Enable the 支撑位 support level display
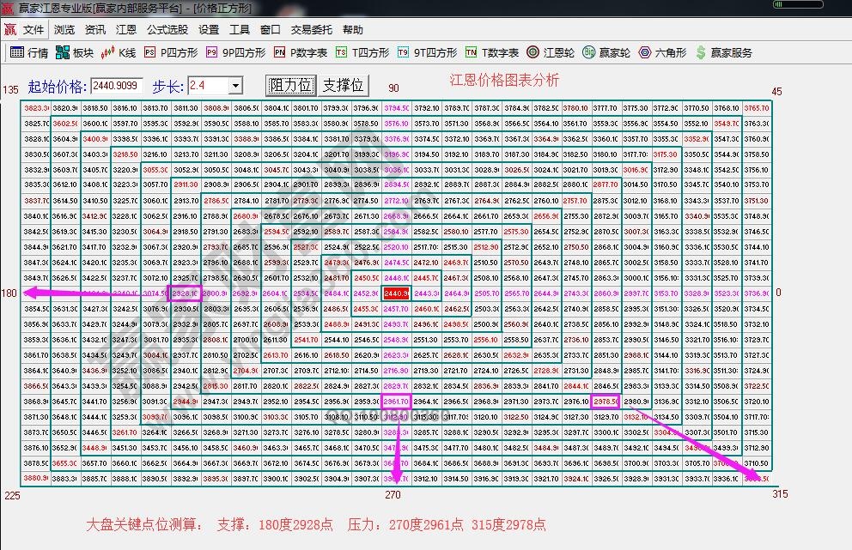Screen dimensions: 852x550 pyautogui.click(x=344, y=85)
